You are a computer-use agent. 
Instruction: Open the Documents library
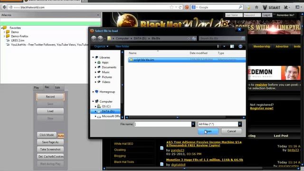click(109, 67)
